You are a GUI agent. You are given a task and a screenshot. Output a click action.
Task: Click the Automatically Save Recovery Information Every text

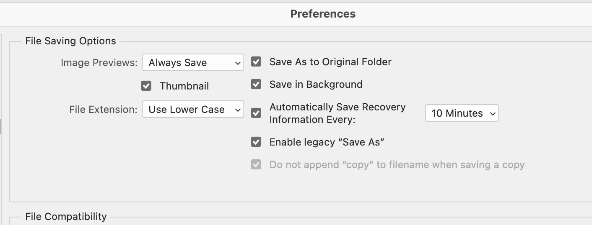tap(337, 113)
